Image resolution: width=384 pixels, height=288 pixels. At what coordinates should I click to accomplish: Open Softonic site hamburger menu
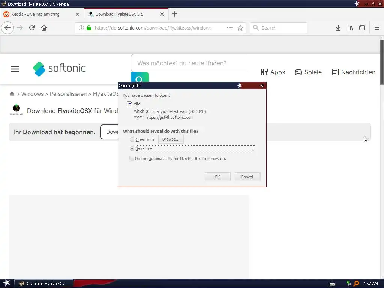[x=15, y=69]
